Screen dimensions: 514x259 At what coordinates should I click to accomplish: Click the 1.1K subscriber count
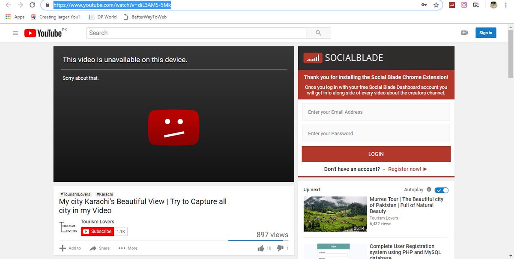point(121,231)
